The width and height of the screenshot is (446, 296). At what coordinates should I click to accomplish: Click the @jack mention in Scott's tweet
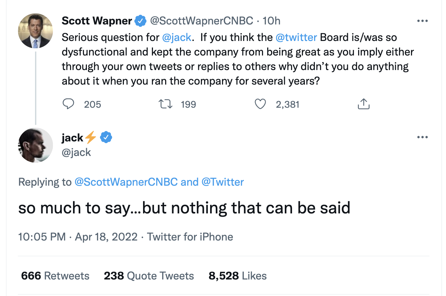177,37
